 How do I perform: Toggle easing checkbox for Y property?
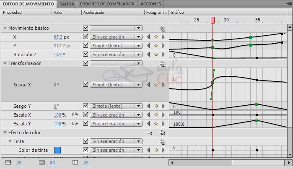point(86,45)
